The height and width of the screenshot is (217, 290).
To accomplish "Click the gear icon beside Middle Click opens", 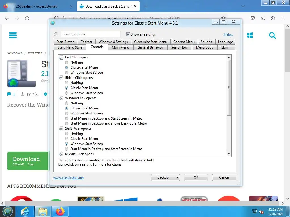I will click(61, 154).
